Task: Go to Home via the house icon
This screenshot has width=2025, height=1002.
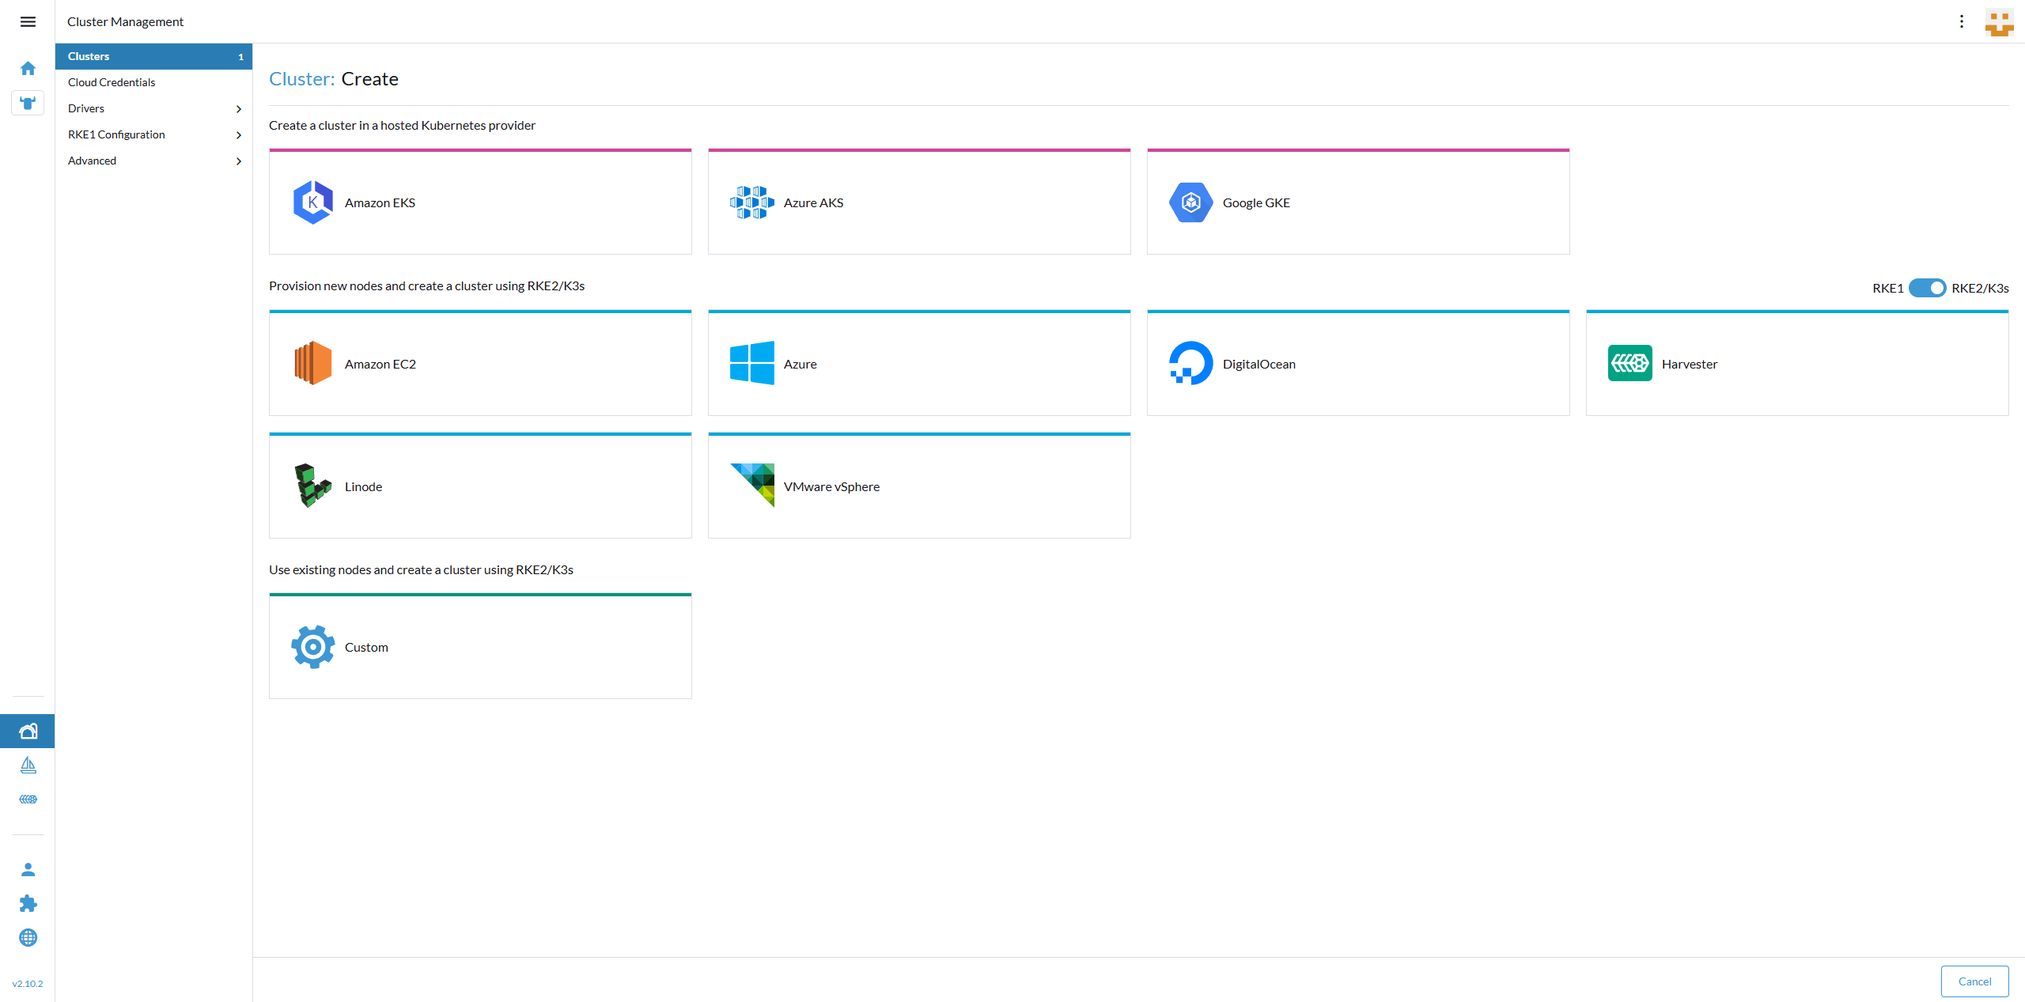Action: tap(28, 68)
